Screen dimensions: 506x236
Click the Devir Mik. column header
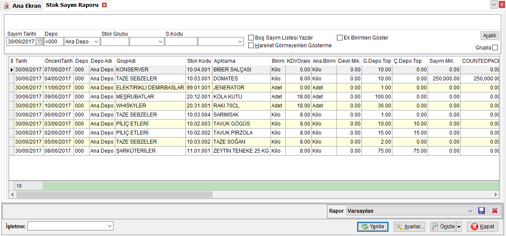[x=349, y=61]
